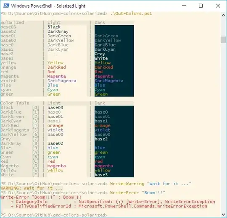Click the bottom empty command prompt

pyautogui.click(x=54, y=215)
